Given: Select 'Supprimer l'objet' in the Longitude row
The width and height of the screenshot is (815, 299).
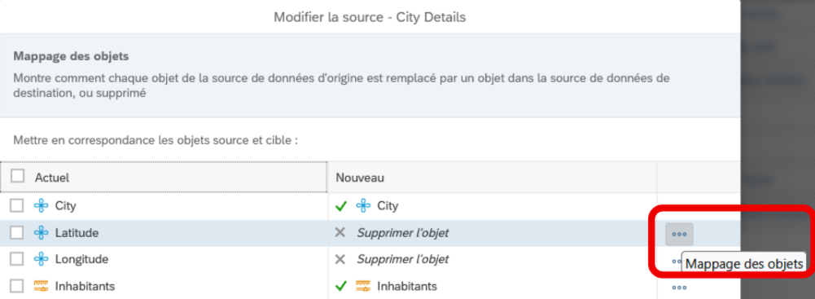Looking at the screenshot, I should pyautogui.click(x=403, y=259).
